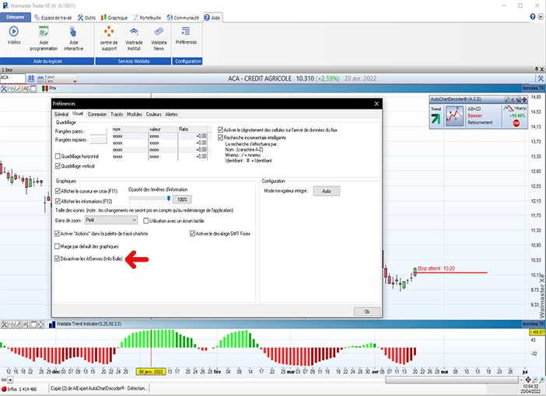
Task: Click the crosshair target icon near bottom scrollbar
Action: [x=528, y=380]
